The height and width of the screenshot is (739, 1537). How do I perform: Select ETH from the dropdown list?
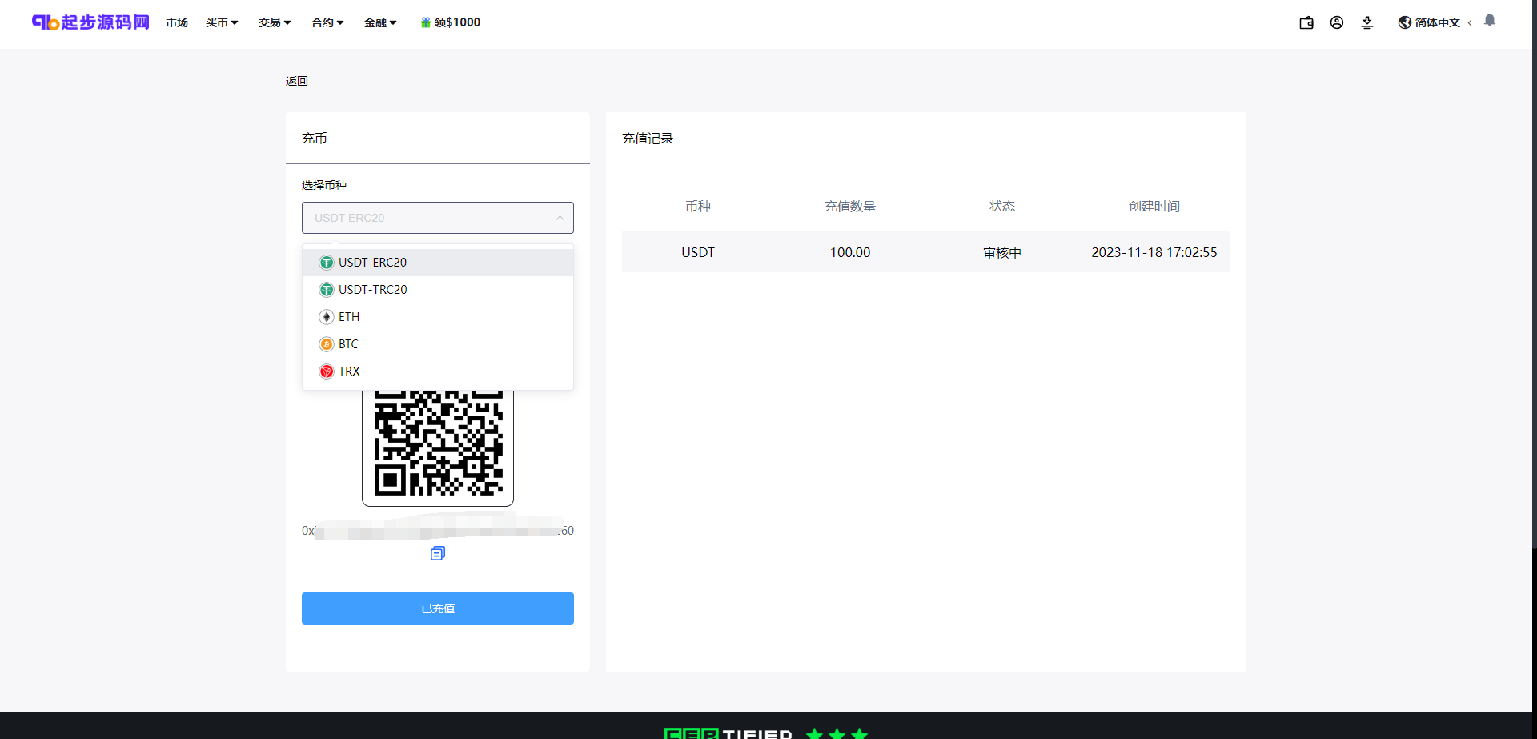pos(349,317)
